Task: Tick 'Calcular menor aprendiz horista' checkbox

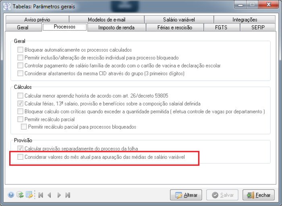Action: point(20,96)
